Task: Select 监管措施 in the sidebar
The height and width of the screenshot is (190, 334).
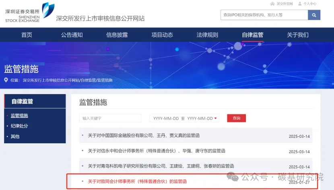Action: pos(19,116)
